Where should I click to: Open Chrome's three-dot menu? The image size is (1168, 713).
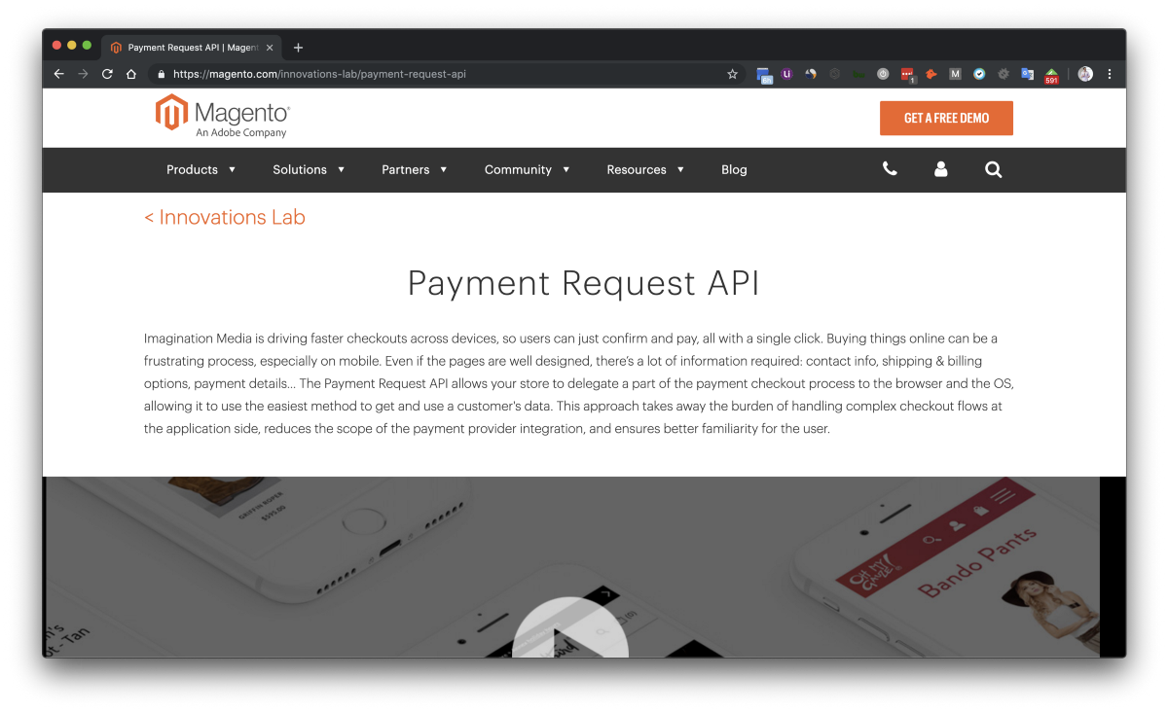click(x=1110, y=74)
